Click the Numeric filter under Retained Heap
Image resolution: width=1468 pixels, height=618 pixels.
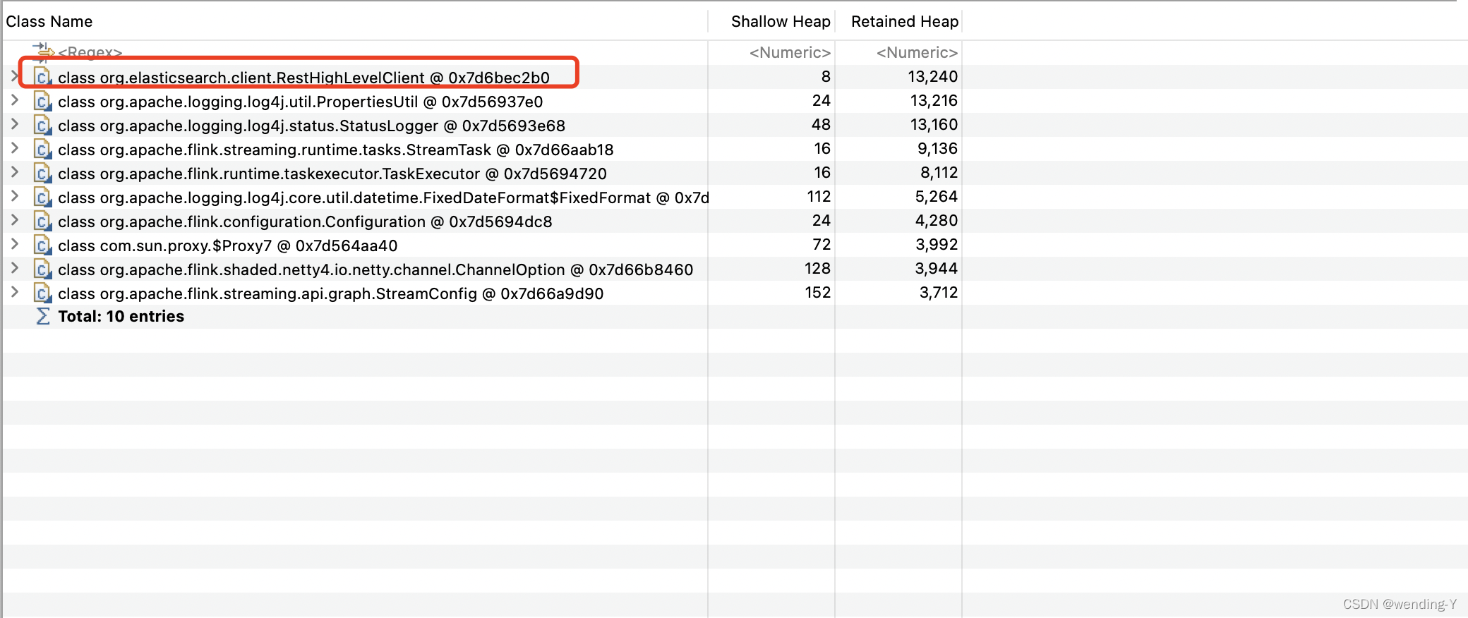click(x=917, y=52)
